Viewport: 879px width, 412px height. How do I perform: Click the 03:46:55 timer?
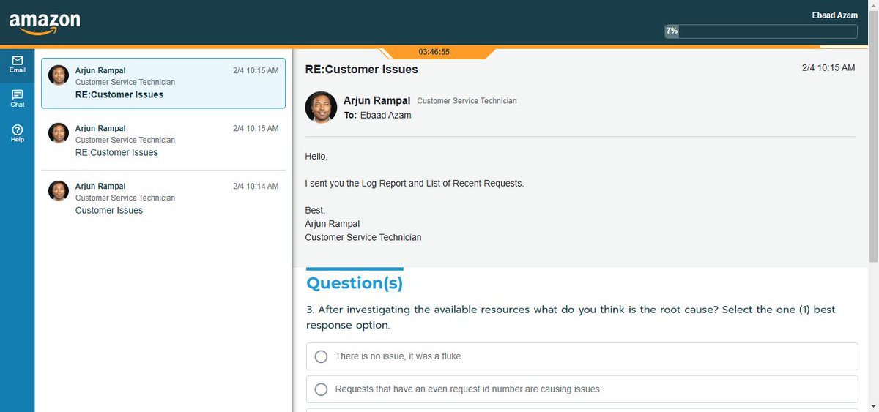pyautogui.click(x=434, y=52)
